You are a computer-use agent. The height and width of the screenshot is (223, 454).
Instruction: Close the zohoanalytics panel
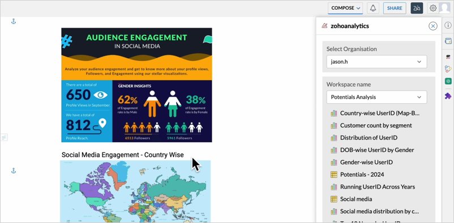click(x=432, y=27)
